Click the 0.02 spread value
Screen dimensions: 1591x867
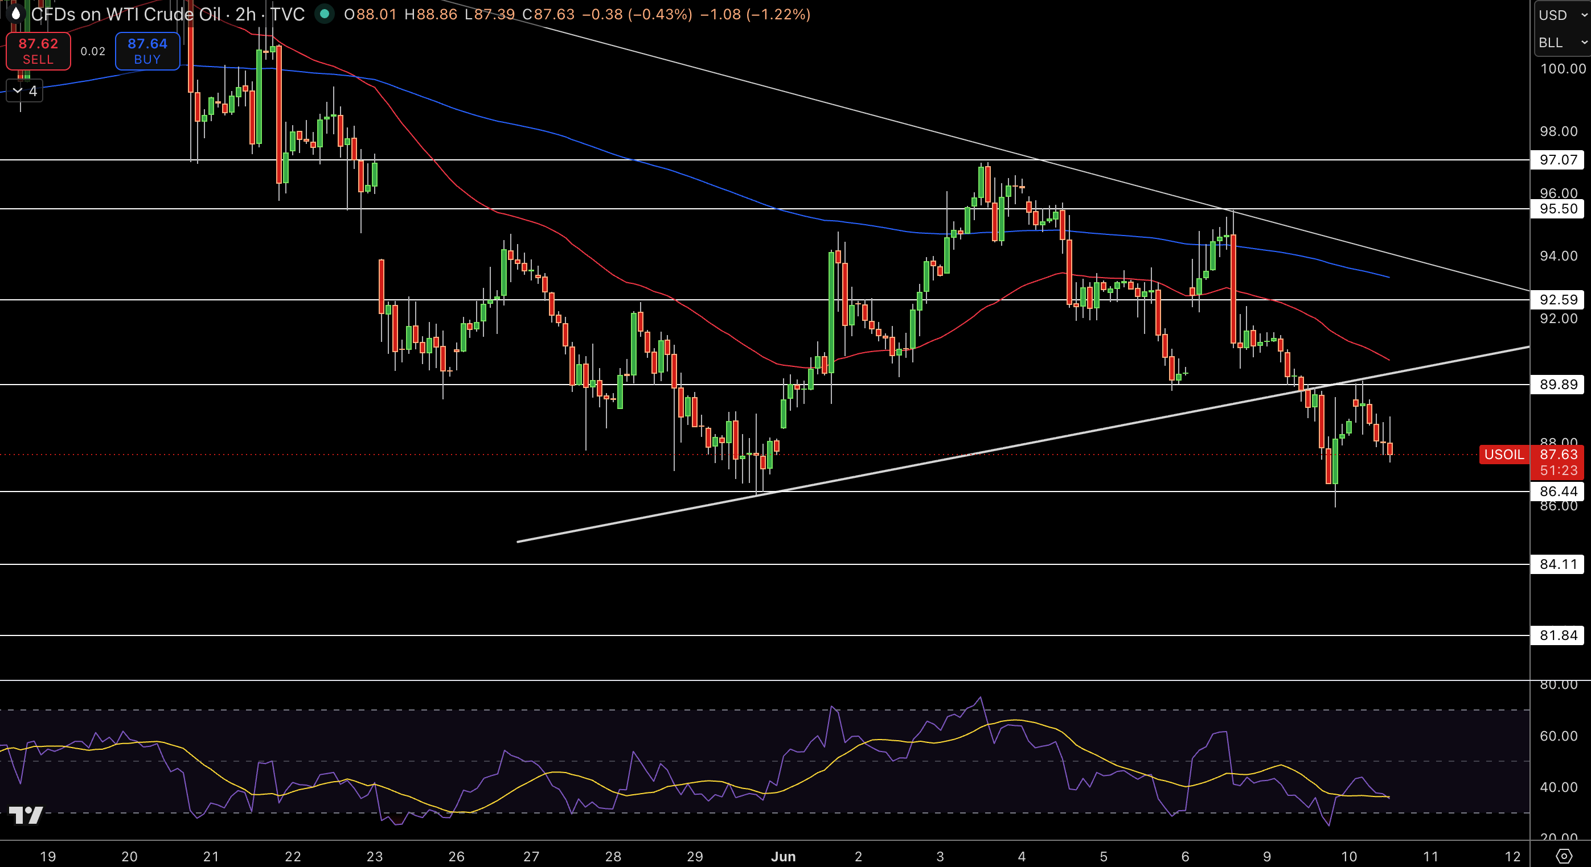(x=93, y=51)
